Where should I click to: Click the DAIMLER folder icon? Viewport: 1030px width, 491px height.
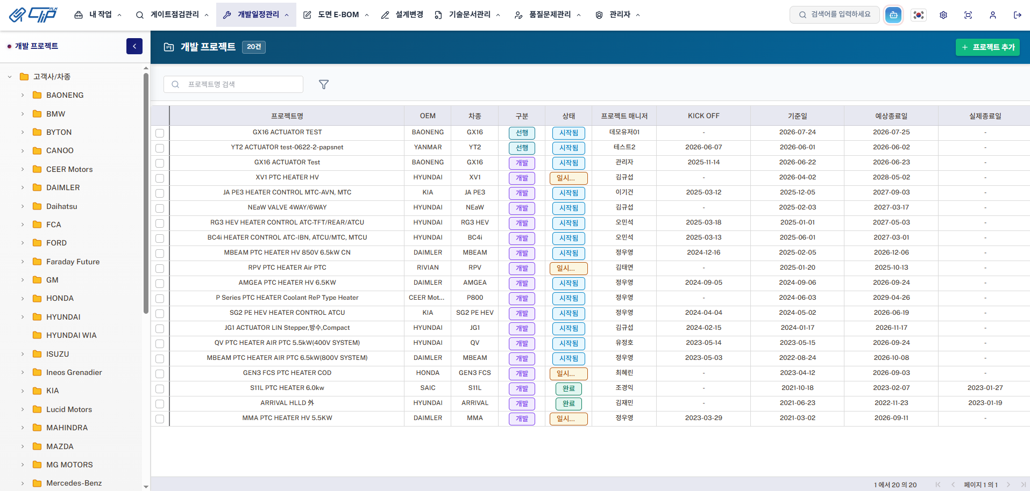[37, 187]
